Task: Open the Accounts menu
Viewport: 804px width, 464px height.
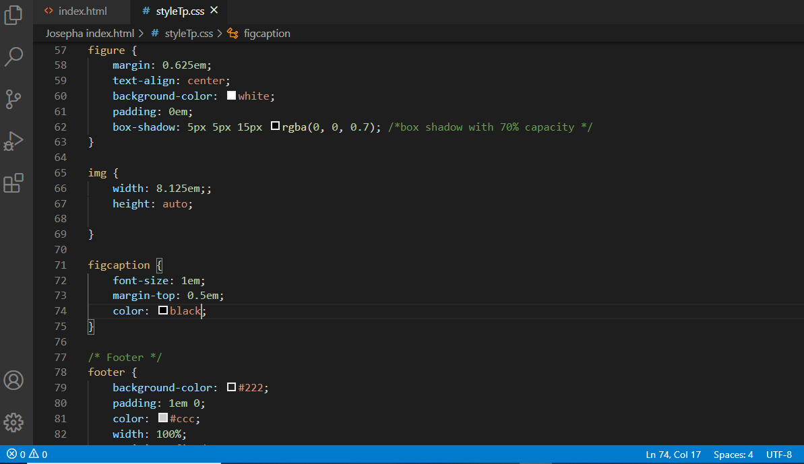Action: tap(13, 380)
